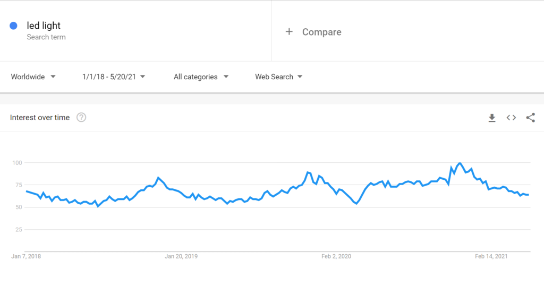The width and height of the screenshot is (544, 292).
Task: Open the Interest over time help tooltip
Action: (81, 118)
